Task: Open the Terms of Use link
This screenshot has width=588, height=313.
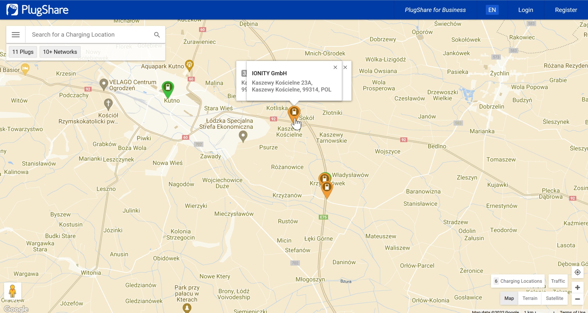Action: [572, 311]
